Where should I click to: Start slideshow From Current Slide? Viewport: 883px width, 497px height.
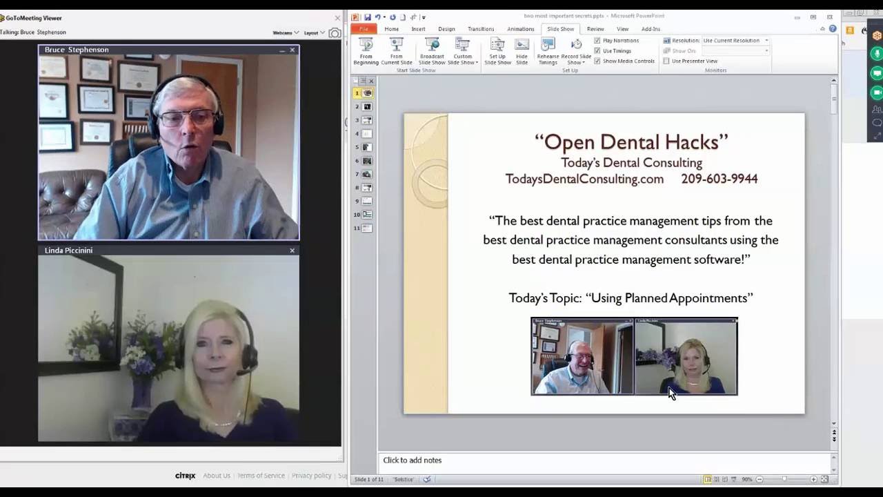tap(397, 52)
